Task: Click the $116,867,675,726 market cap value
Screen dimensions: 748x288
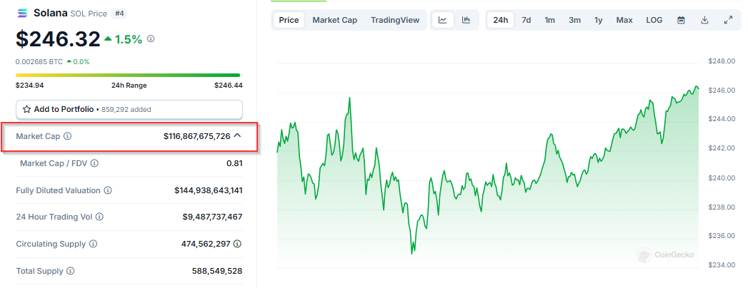Action: 197,136
